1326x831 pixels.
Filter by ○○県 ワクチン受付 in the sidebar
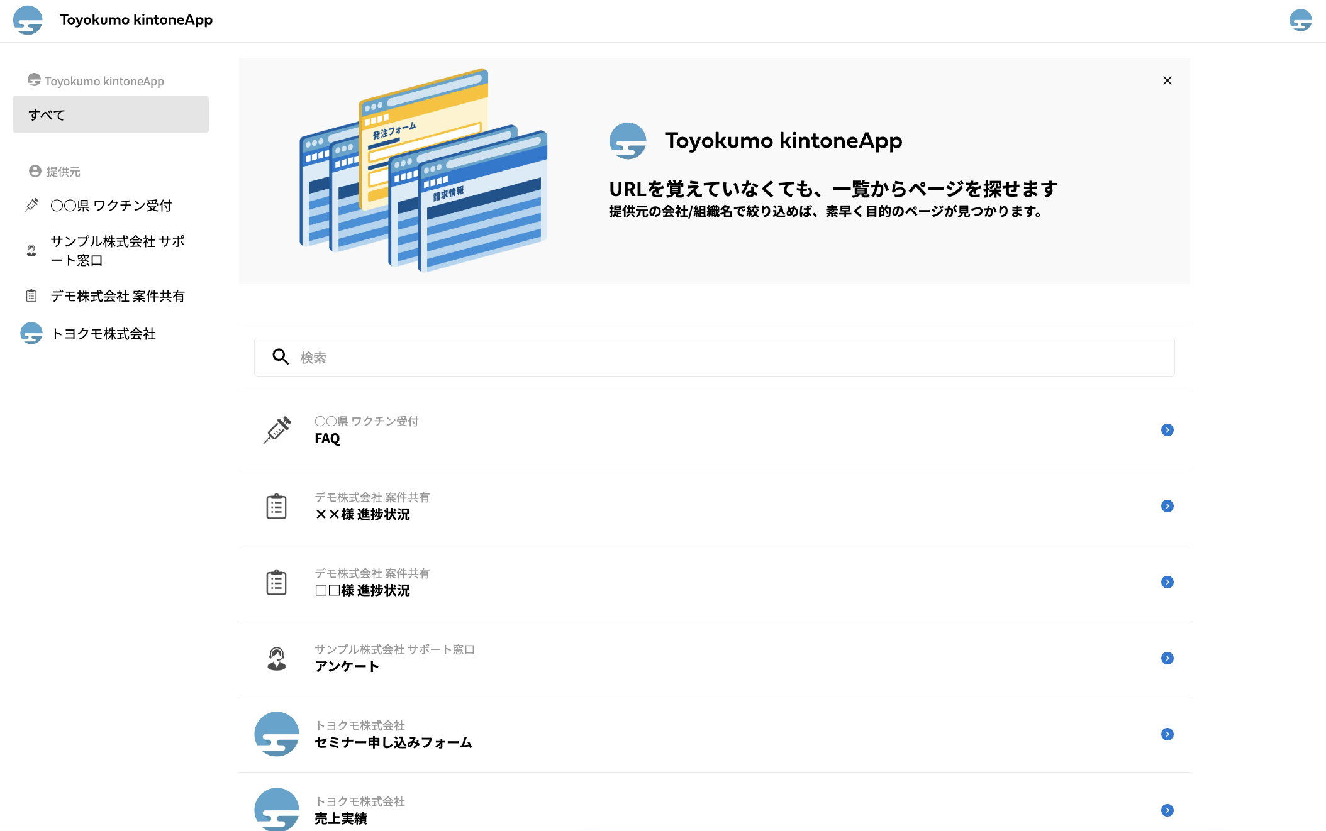(x=111, y=206)
